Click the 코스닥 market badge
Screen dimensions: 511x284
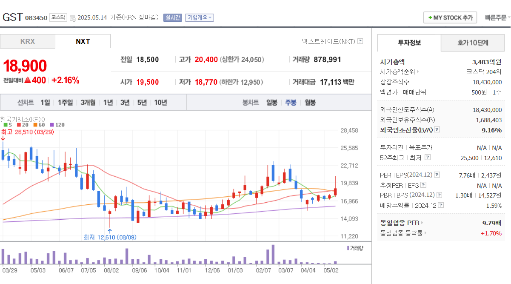(x=58, y=17)
